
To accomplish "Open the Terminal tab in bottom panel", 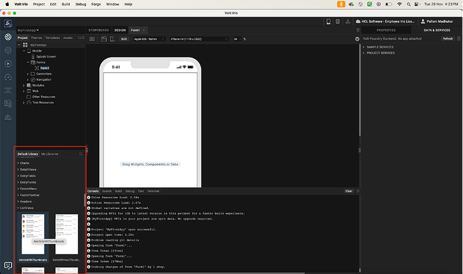I will (x=153, y=191).
